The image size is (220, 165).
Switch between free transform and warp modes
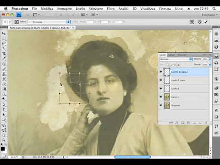tap(192, 22)
